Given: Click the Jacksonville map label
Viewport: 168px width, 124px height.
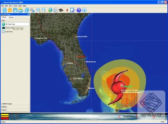Looking at the screenshot, I should pos(81,37).
